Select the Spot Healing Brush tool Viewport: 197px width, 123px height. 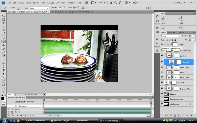4,38
